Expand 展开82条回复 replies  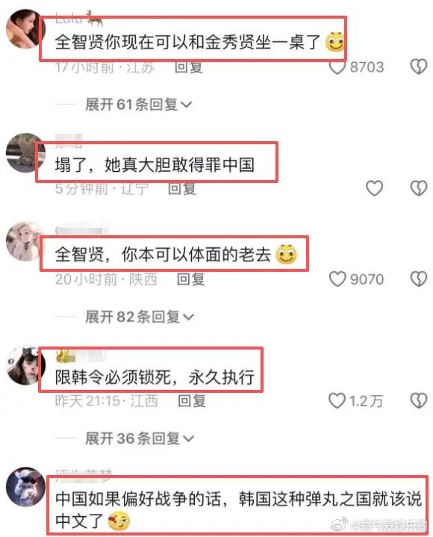[x=140, y=317]
